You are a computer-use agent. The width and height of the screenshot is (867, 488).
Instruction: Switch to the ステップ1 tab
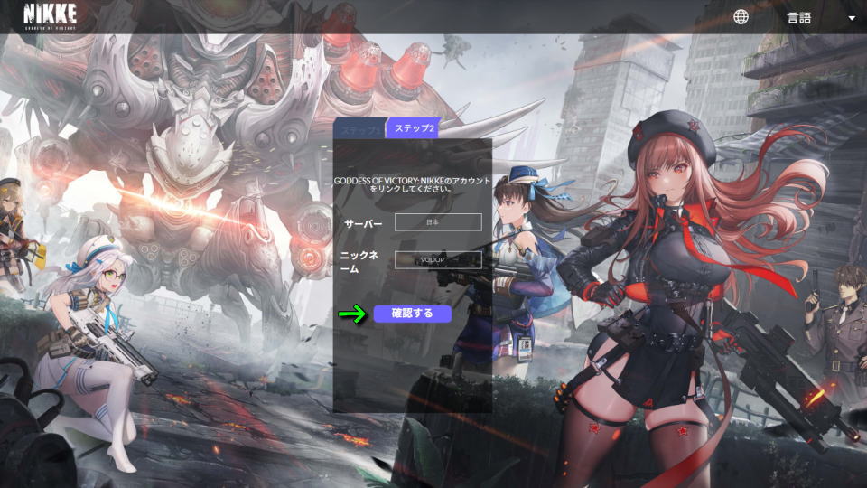359,128
